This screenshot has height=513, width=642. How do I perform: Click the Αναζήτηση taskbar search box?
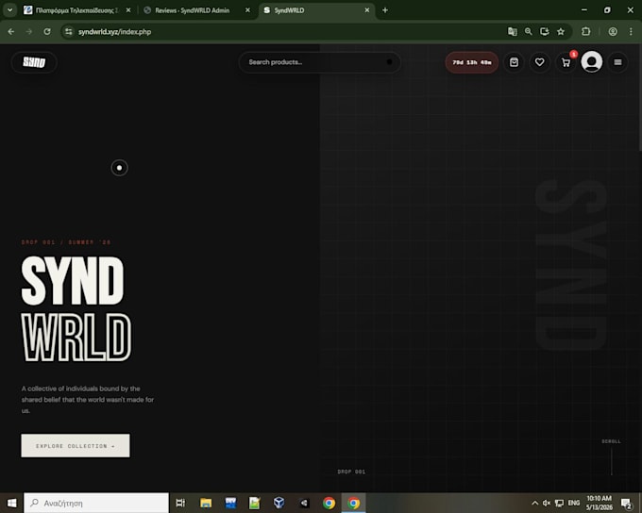[x=96, y=503]
